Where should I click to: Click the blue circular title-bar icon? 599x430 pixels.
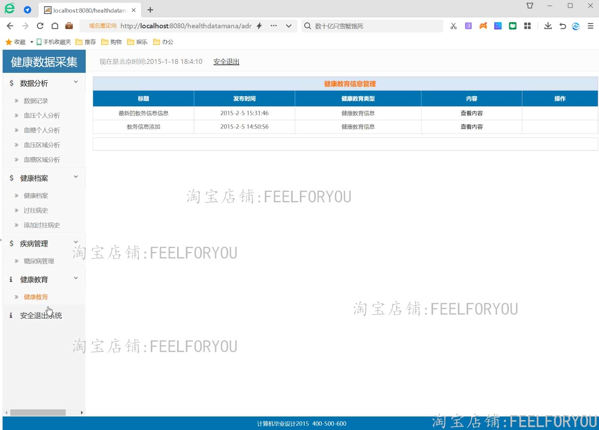[28, 10]
